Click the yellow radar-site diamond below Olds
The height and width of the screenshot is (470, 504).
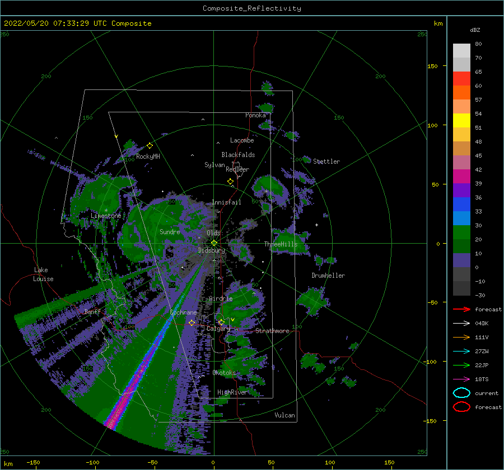[x=214, y=243]
